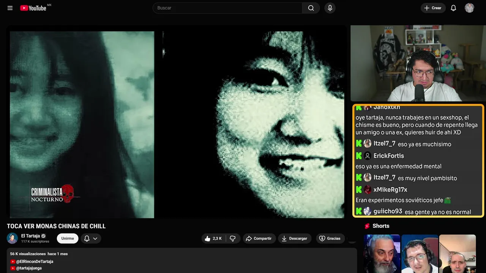This screenshot has height=273, width=486.
Task: Click the 117 K suscriptores count
Action: (35, 242)
